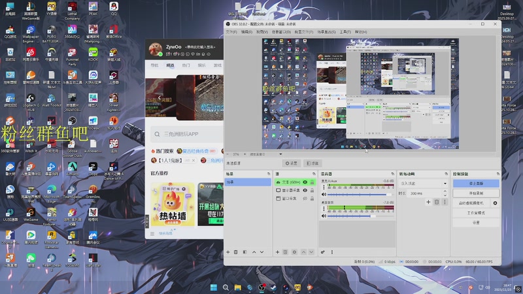Show the hidden window capture source
523x294 pixels.
305,199
